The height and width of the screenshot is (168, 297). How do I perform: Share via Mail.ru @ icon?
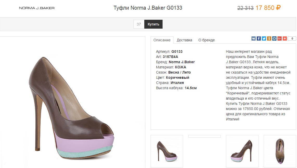click(274, 38)
